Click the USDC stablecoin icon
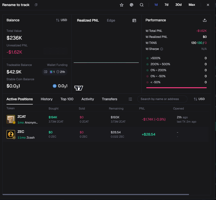The image size is (216, 200). 55,86
